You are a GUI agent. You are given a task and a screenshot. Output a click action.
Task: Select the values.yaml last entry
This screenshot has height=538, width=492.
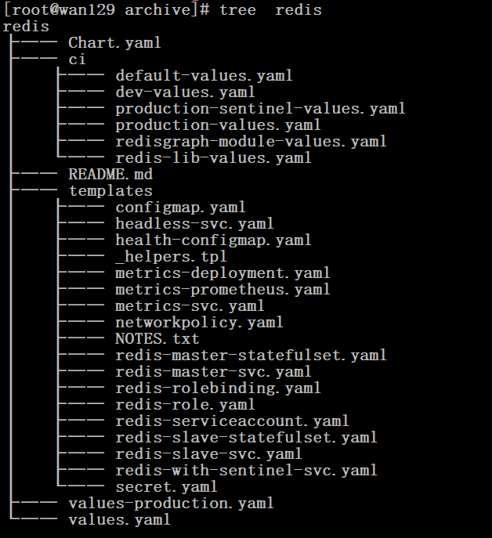(x=119, y=520)
